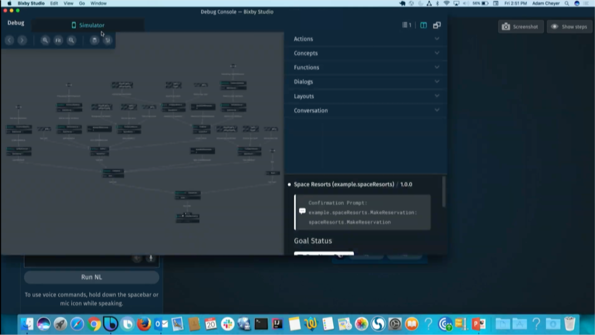The height and width of the screenshot is (335, 595).
Task: Launch Firefox from the dock
Action: (x=144, y=324)
